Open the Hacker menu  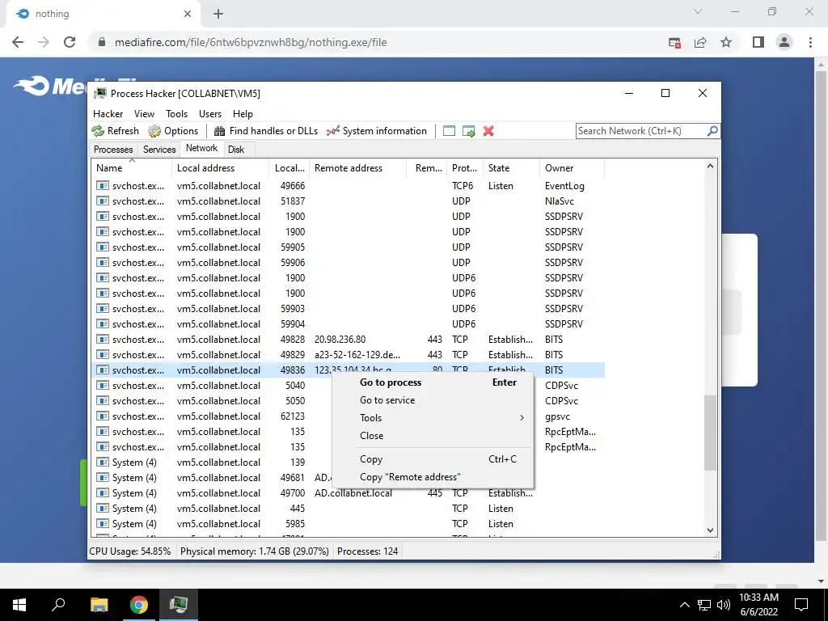[108, 113]
